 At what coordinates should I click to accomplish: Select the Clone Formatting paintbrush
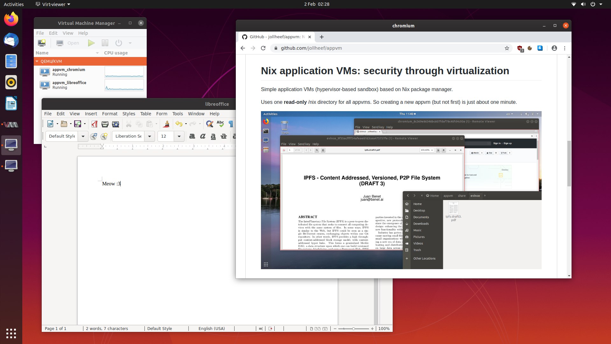pos(166,124)
